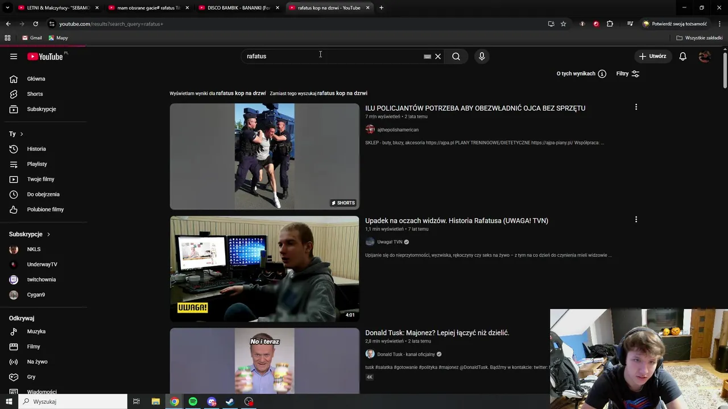
Task: Open Wszystkie zakładki folder
Action: 699,37
